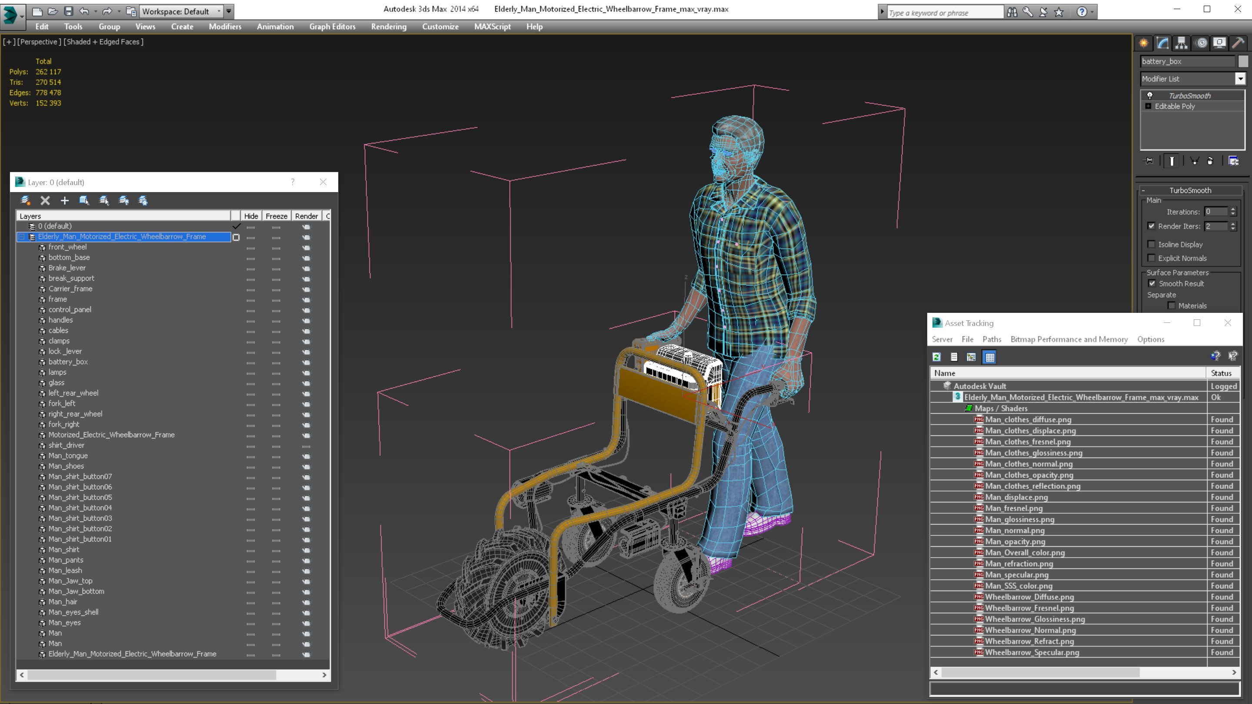This screenshot has width=1252, height=704.
Task: Open the Motion command panel tab
Action: (1201, 43)
